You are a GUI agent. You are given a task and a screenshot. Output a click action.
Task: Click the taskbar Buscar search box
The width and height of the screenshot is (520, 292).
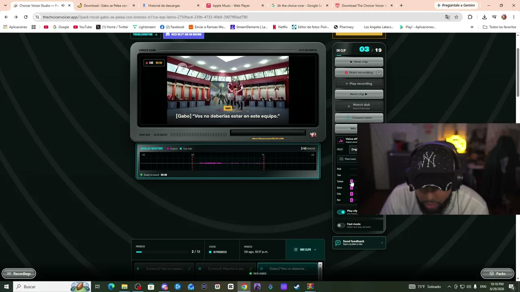point(52,287)
